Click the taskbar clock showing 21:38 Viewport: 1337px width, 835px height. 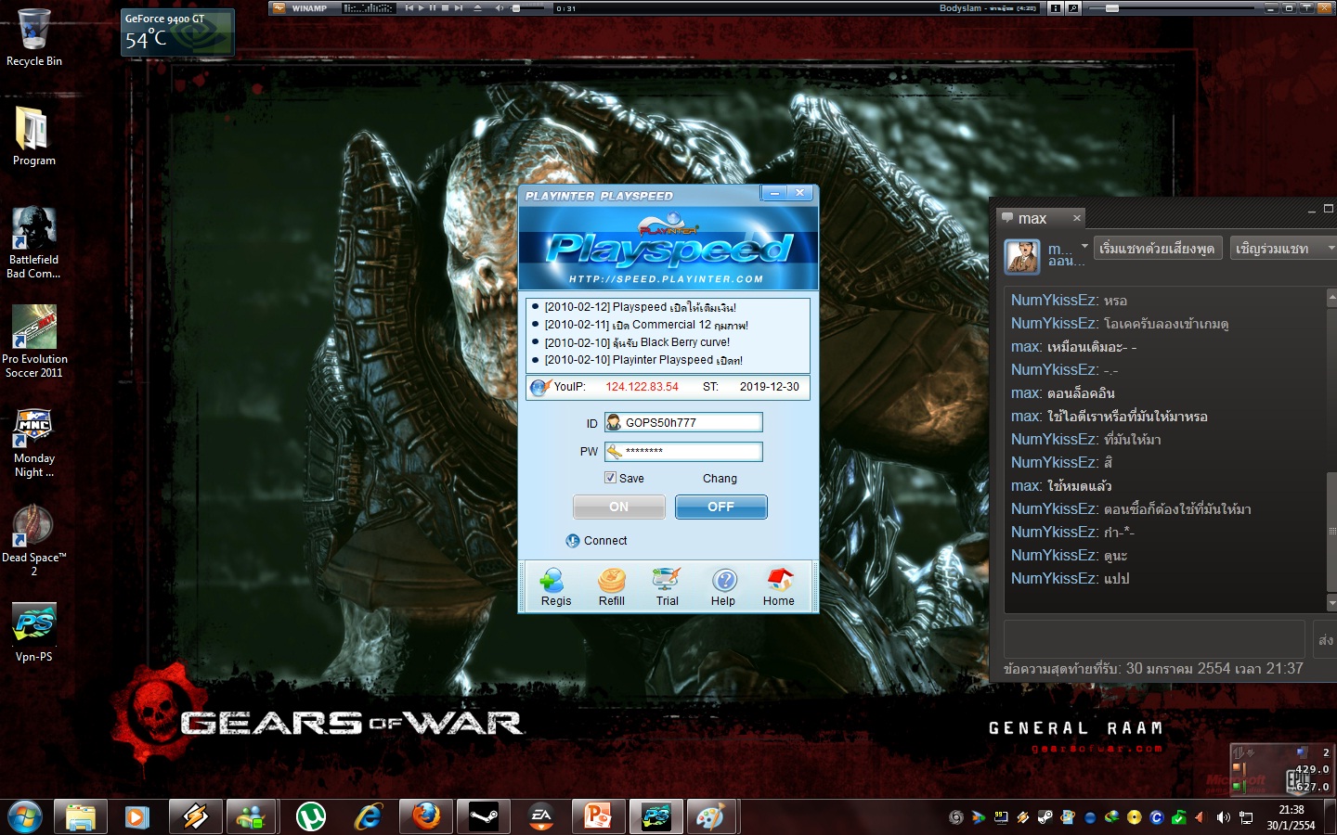coord(1291,817)
